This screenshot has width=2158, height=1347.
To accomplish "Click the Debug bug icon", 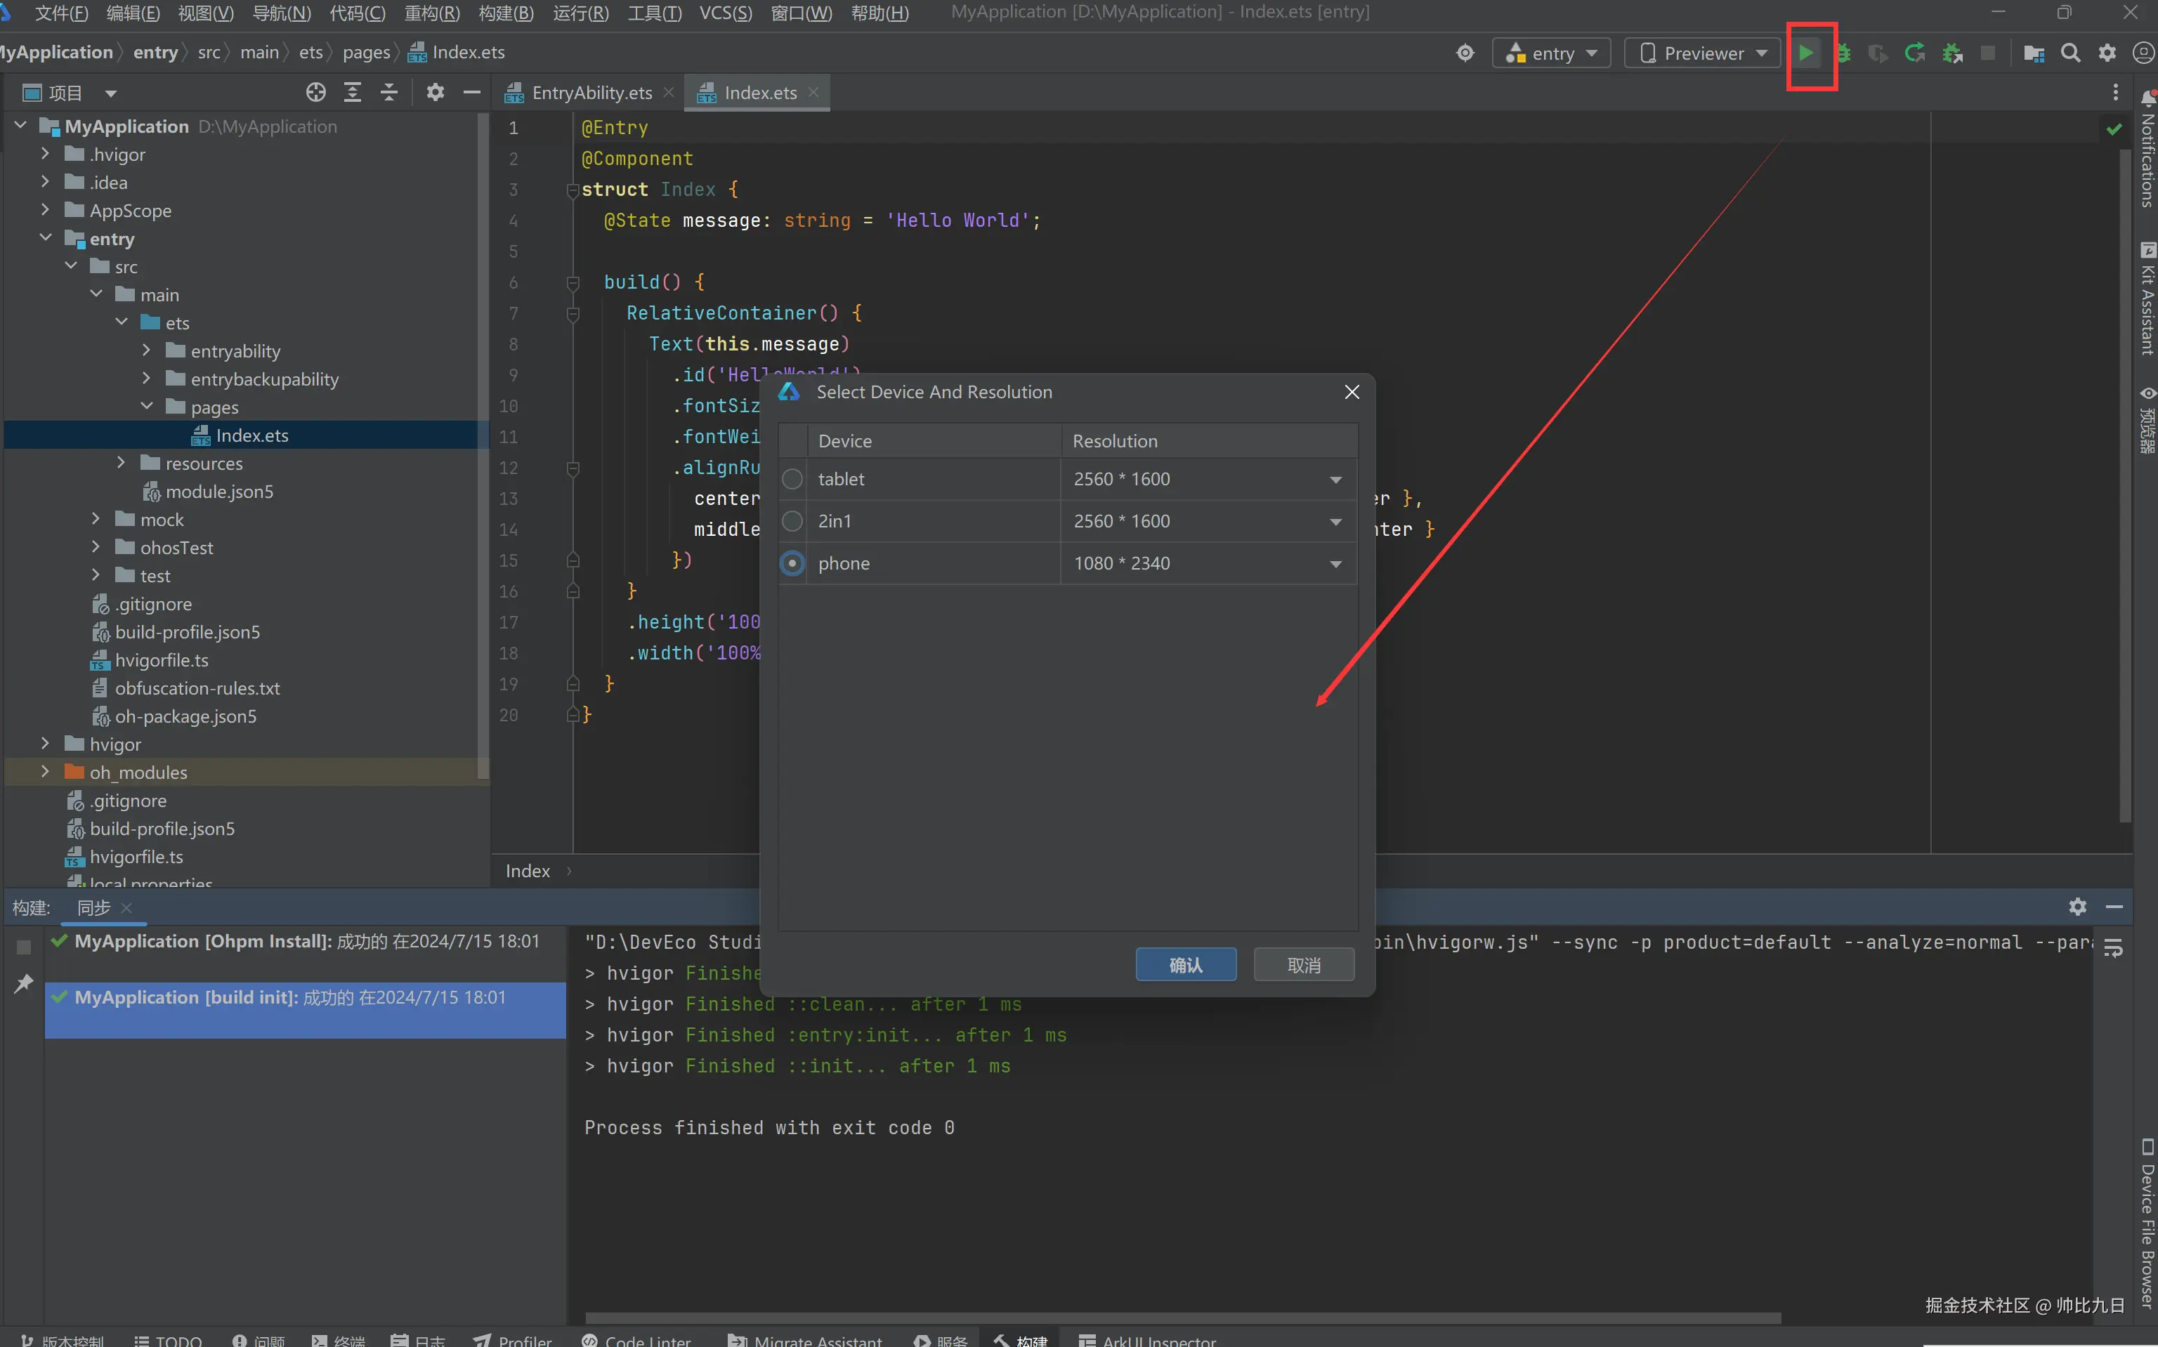I will [1842, 53].
